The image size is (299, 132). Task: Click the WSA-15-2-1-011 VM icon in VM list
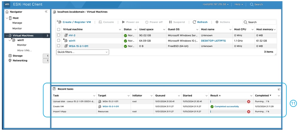(66, 46)
